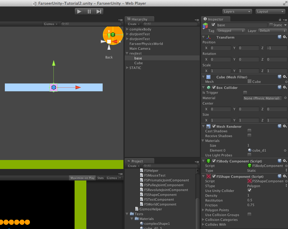Screen dimensions: 288x229
Task: Open object picker for Mesh field
Action: coord(286,82)
